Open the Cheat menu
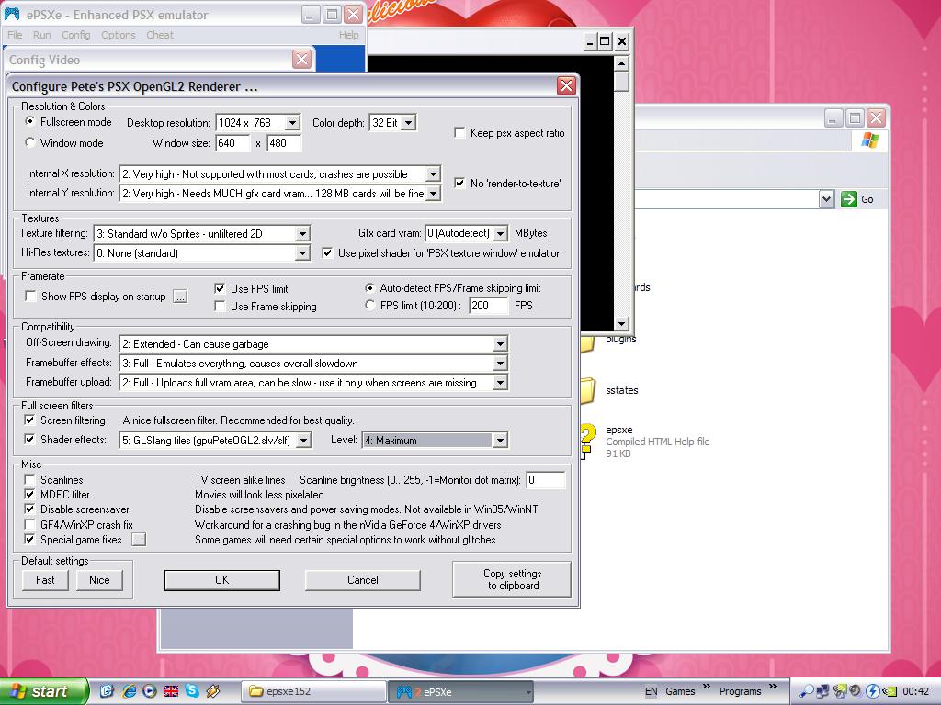 point(159,35)
